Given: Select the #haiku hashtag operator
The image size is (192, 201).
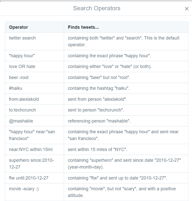Looking at the screenshot, I should 15,88.
